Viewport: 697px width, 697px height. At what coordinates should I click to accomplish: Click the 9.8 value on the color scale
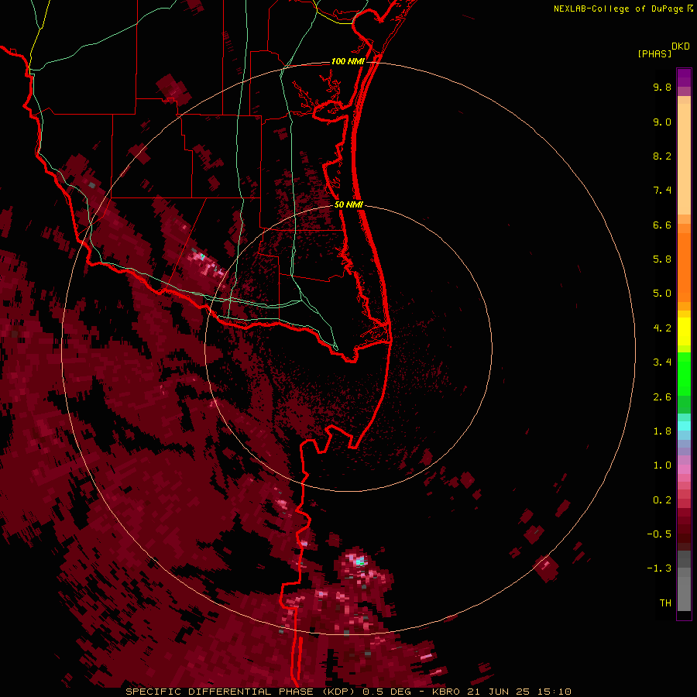coord(662,87)
